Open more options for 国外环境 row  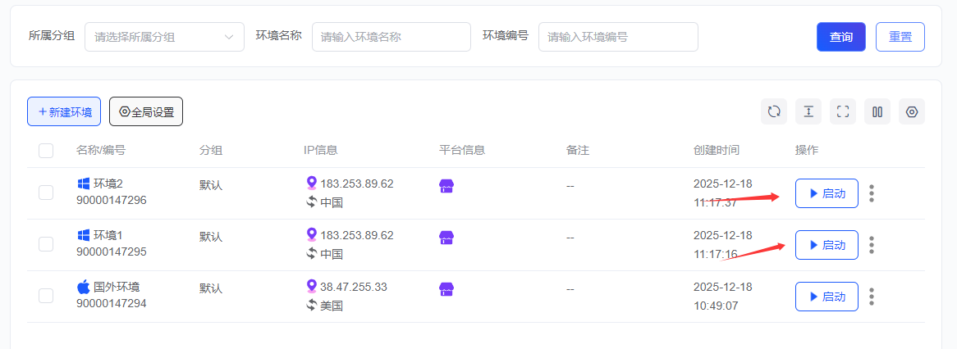[x=872, y=297]
